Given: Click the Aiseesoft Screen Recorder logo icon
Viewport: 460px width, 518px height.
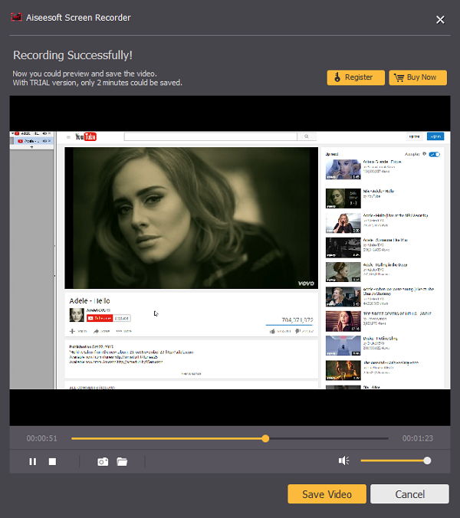Looking at the screenshot, I should point(16,17).
